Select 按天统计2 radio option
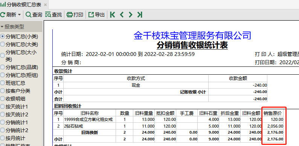The width and height of the screenshot is (299, 146). pos(3,114)
